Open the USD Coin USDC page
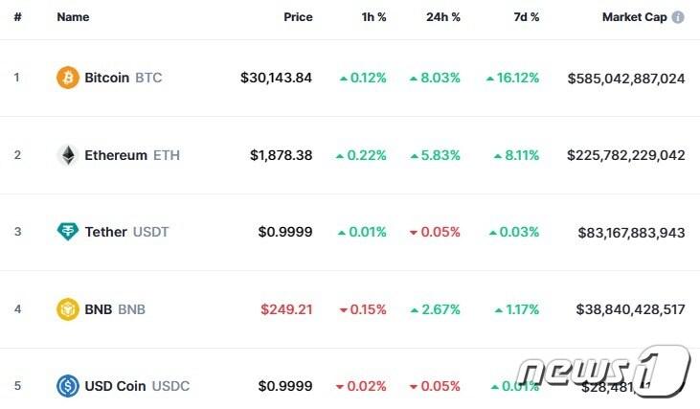Image resolution: width=700 pixels, height=409 pixels. 137,386
